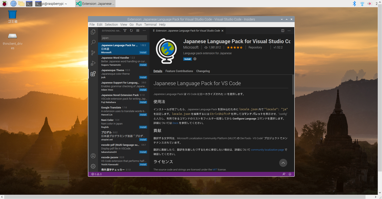
Task: Click the filter extensions funnel icon
Action: tap(125, 31)
